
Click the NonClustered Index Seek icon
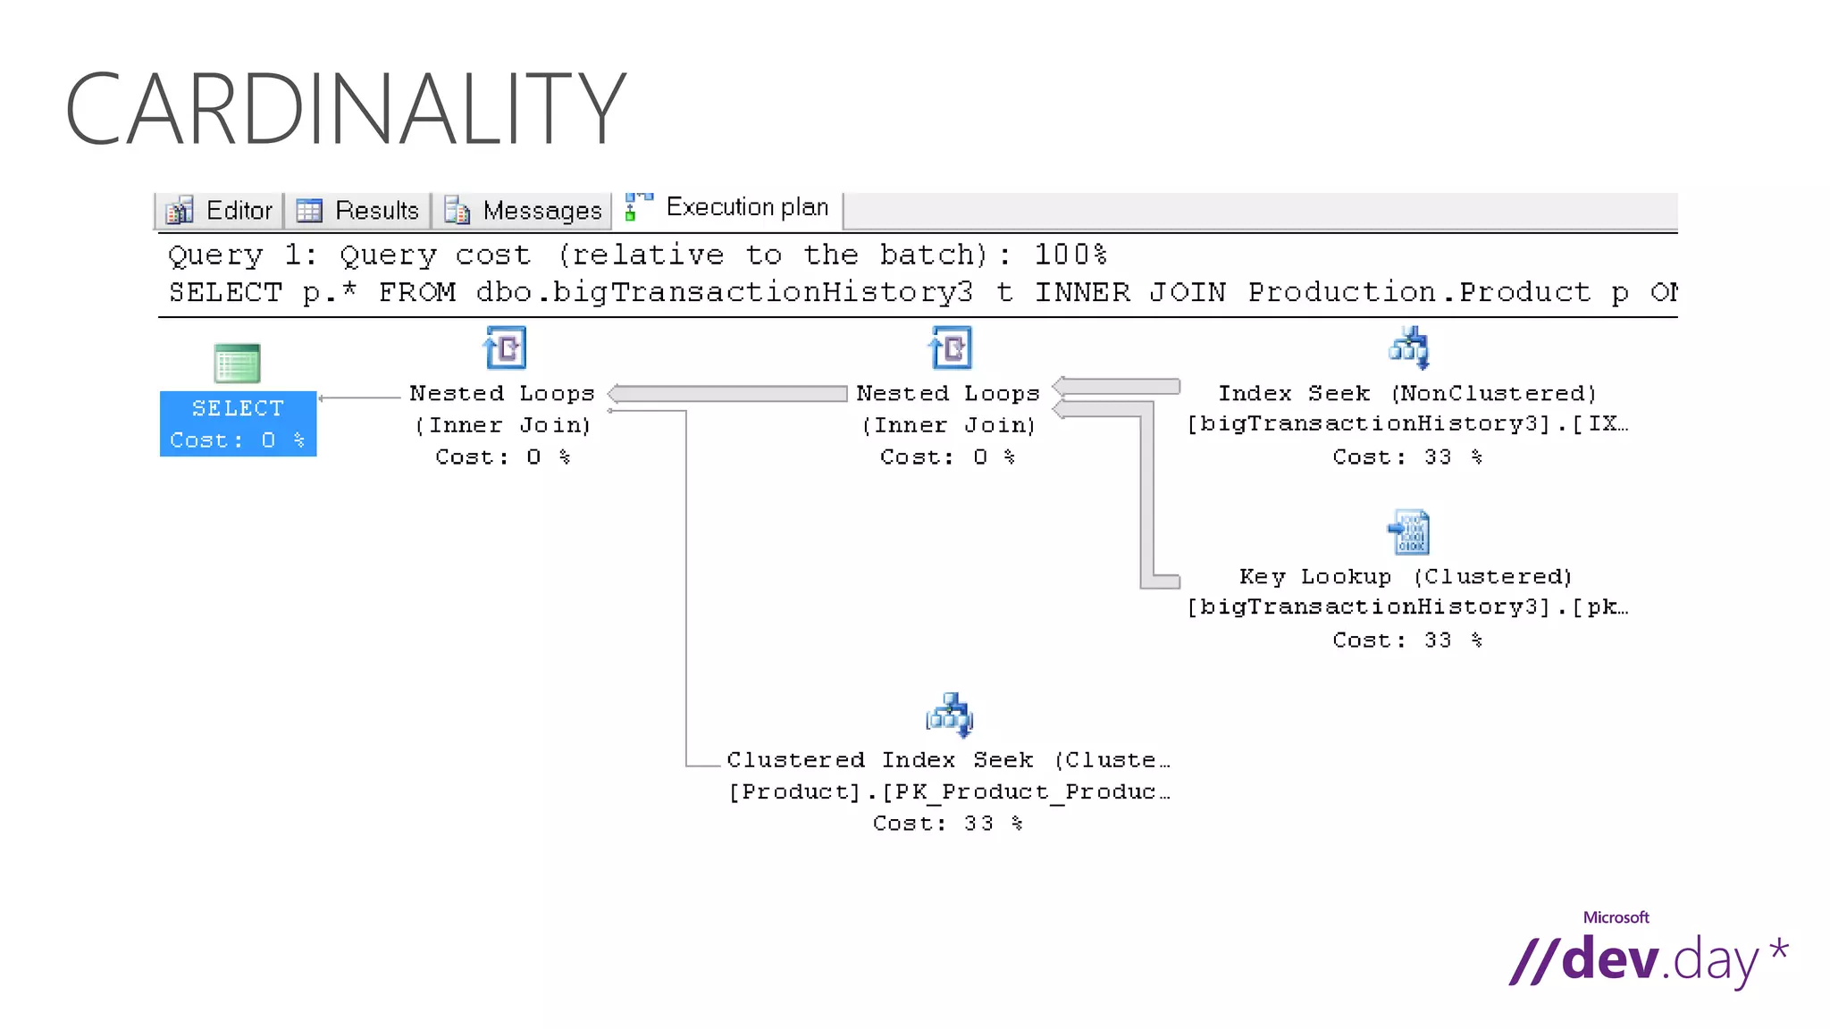pyautogui.click(x=1409, y=347)
